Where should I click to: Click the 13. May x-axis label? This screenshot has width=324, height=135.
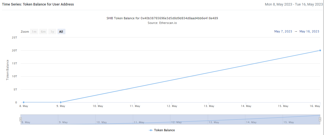tap(209, 106)
